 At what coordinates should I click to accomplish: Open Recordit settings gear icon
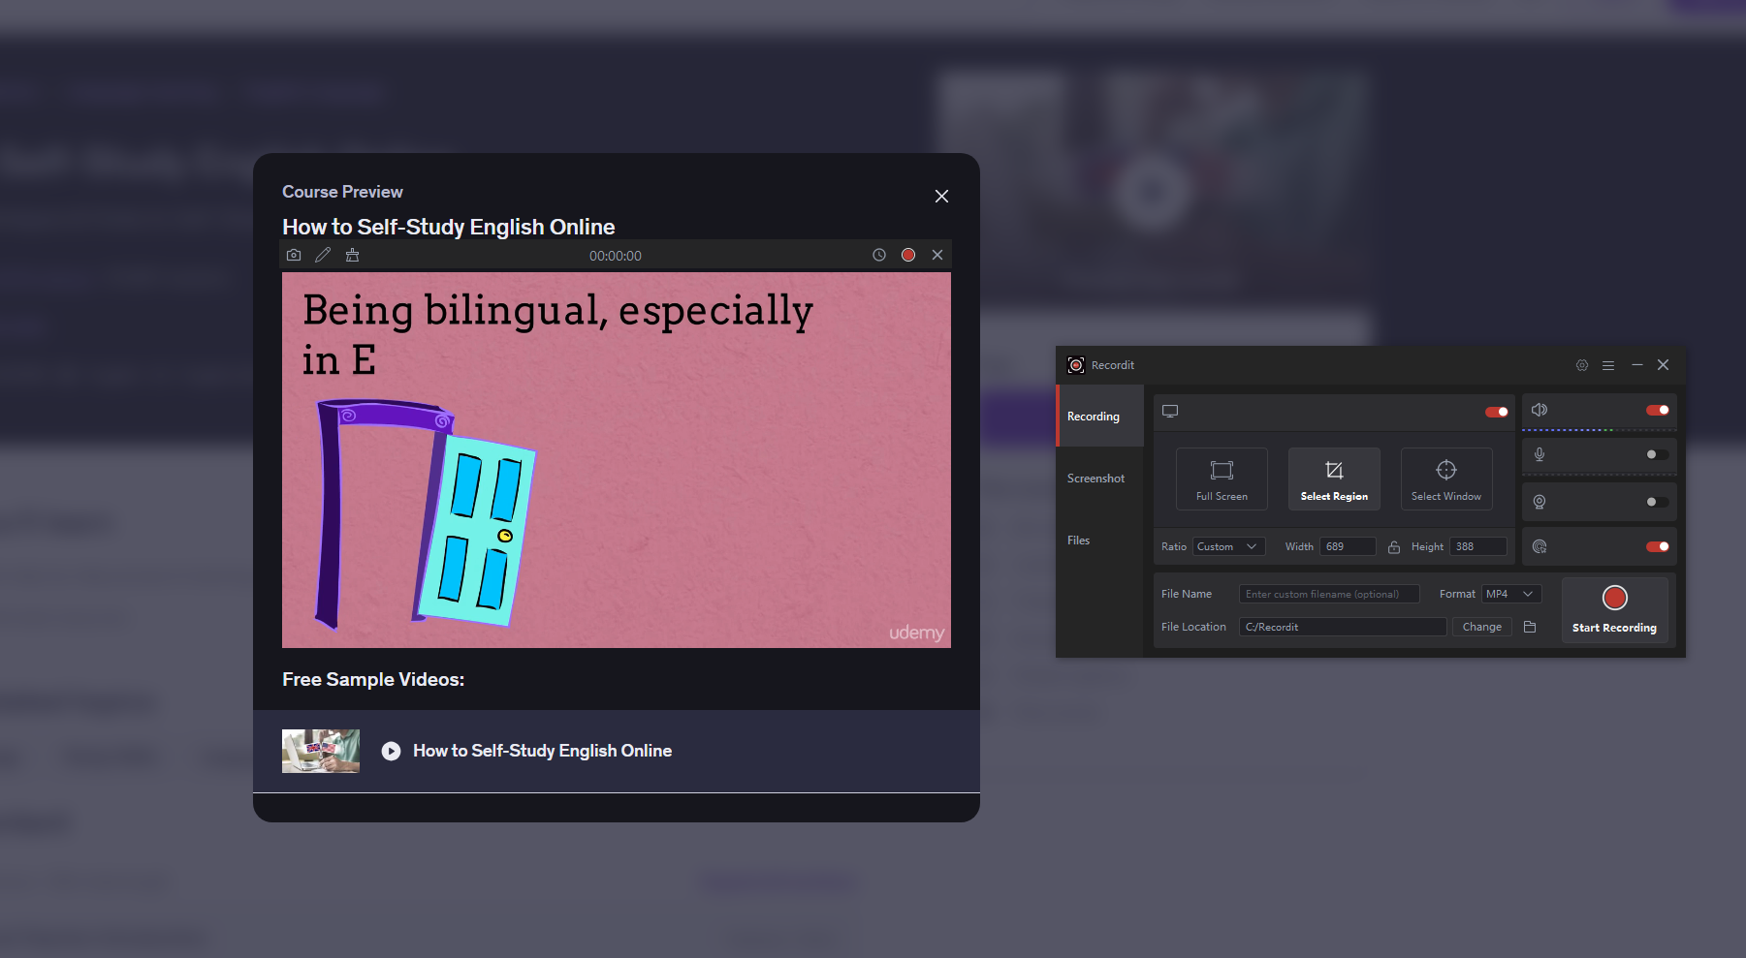pos(1582,365)
